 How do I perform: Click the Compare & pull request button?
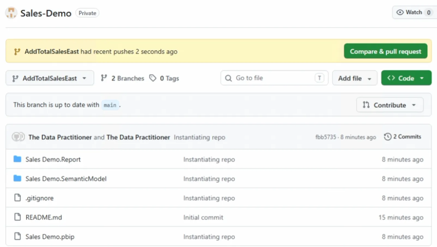385,51
